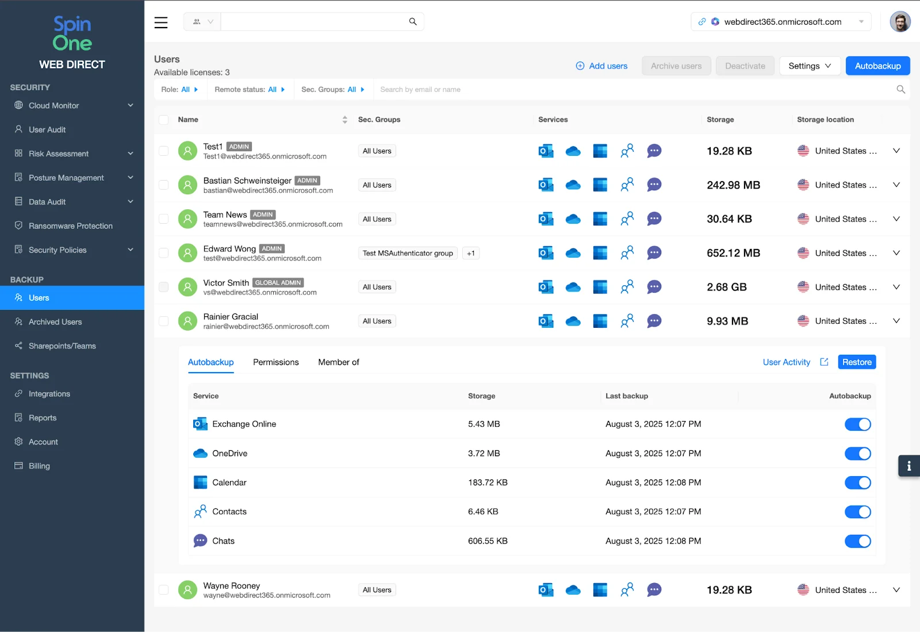Click the +1 security group chip on Edward Wong's row

(471, 253)
